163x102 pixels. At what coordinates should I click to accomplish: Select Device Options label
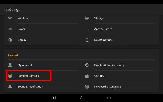pos(103,40)
